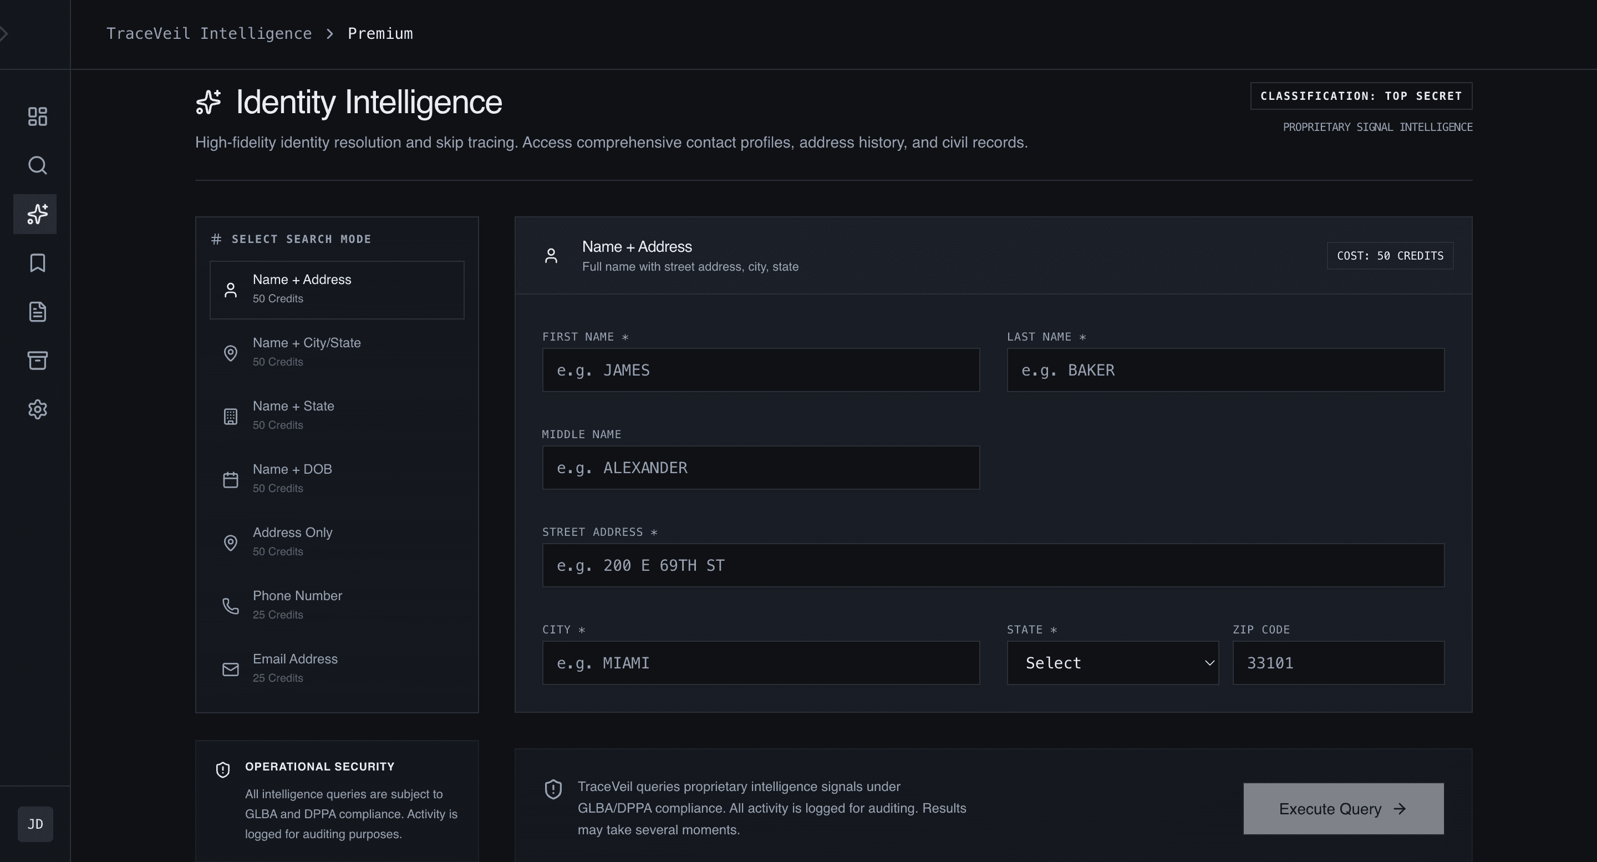Open the JD user avatar menu

tap(35, 824)
